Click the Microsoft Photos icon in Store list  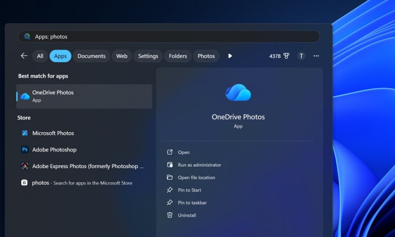click(25, 133)
